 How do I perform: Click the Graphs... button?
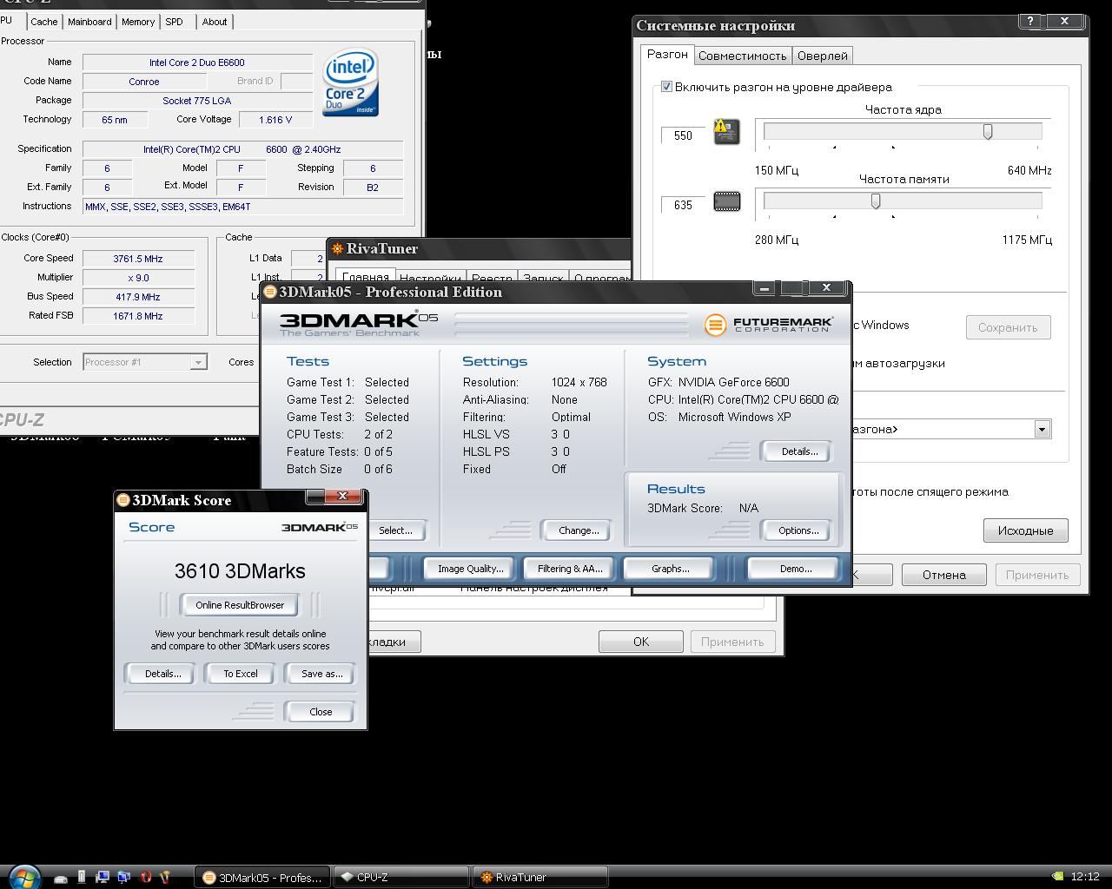(x=670, y=569)
